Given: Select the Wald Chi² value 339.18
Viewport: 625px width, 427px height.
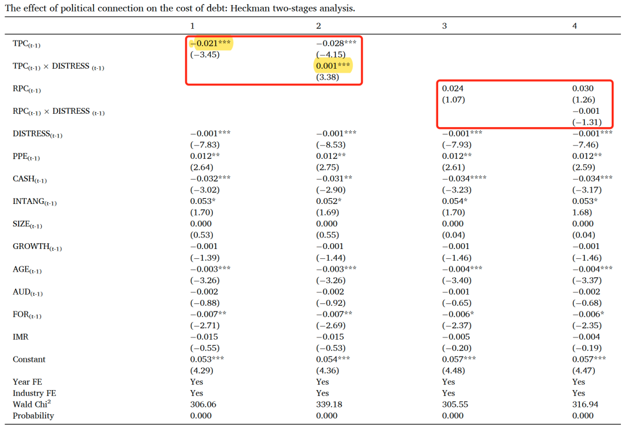Looking at the screenshot, I should point(329,404).
